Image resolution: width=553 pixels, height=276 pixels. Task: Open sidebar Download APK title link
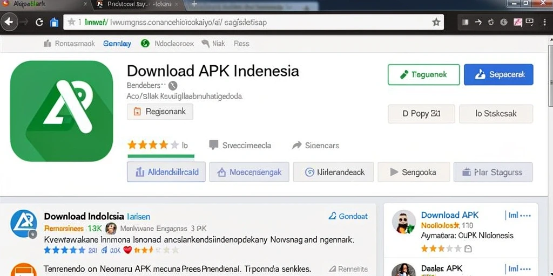coord(450,215)
